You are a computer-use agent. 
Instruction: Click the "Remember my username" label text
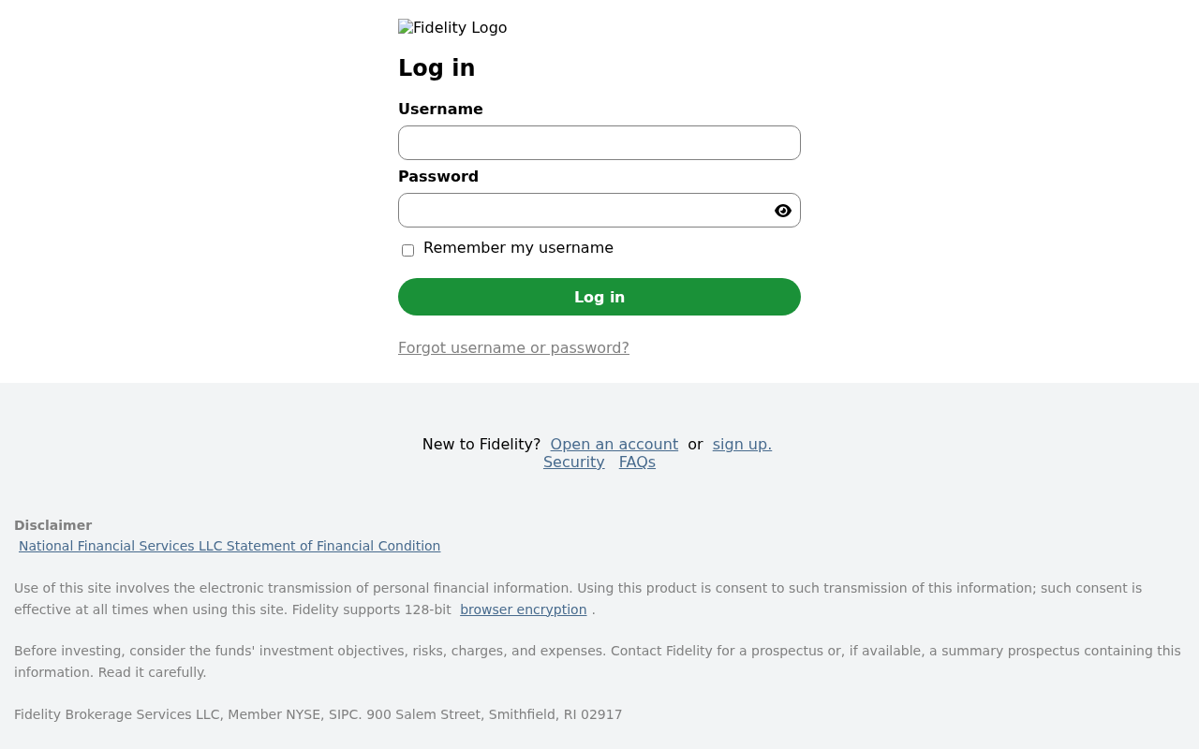518,248
